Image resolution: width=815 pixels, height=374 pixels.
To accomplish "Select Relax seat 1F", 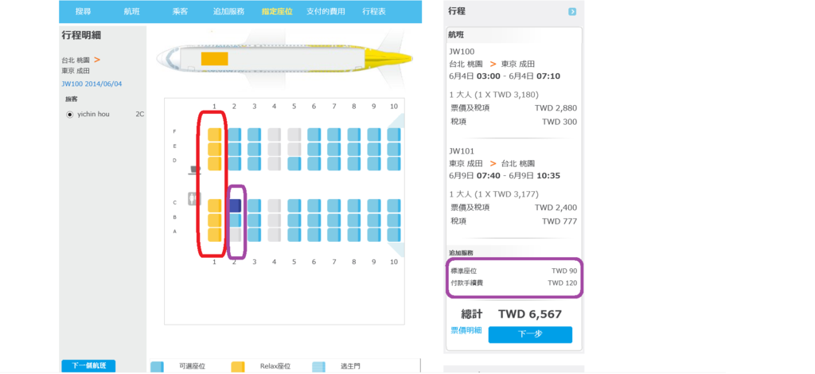I will [215, 134].
